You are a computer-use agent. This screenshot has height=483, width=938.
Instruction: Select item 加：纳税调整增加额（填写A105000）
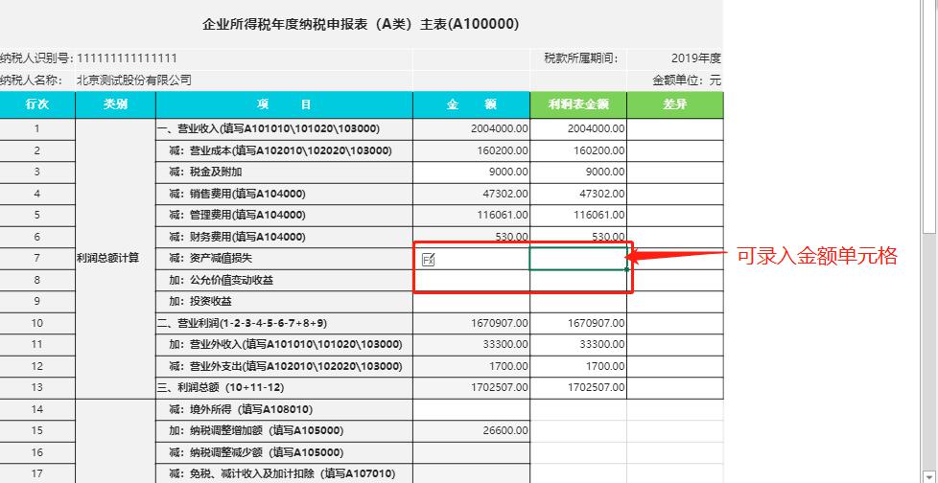[284, 430]
